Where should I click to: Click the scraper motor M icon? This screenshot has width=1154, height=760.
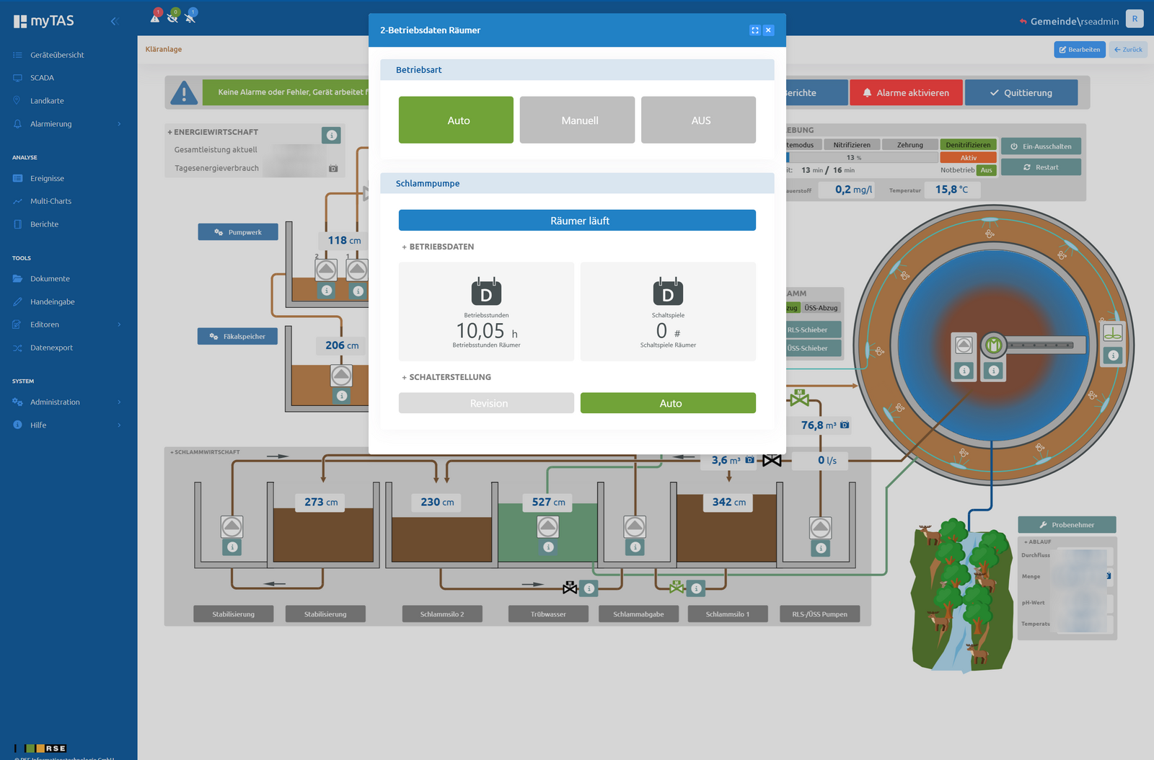point(993,345)
